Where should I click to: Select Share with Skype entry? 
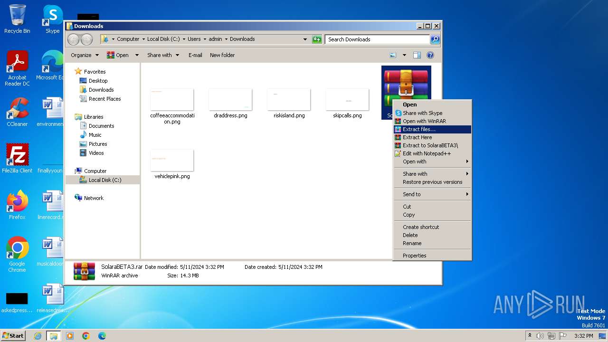pyautogui.click(x=432, y=113)
